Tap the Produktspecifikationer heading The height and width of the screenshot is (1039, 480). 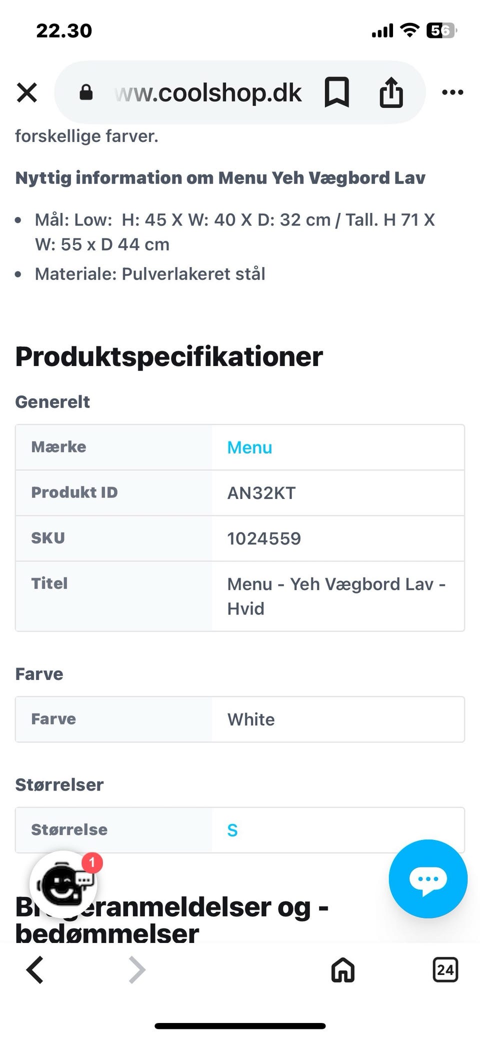click(169, 356)
